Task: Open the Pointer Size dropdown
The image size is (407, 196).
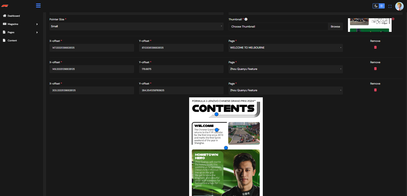Action: coord(136,26)
